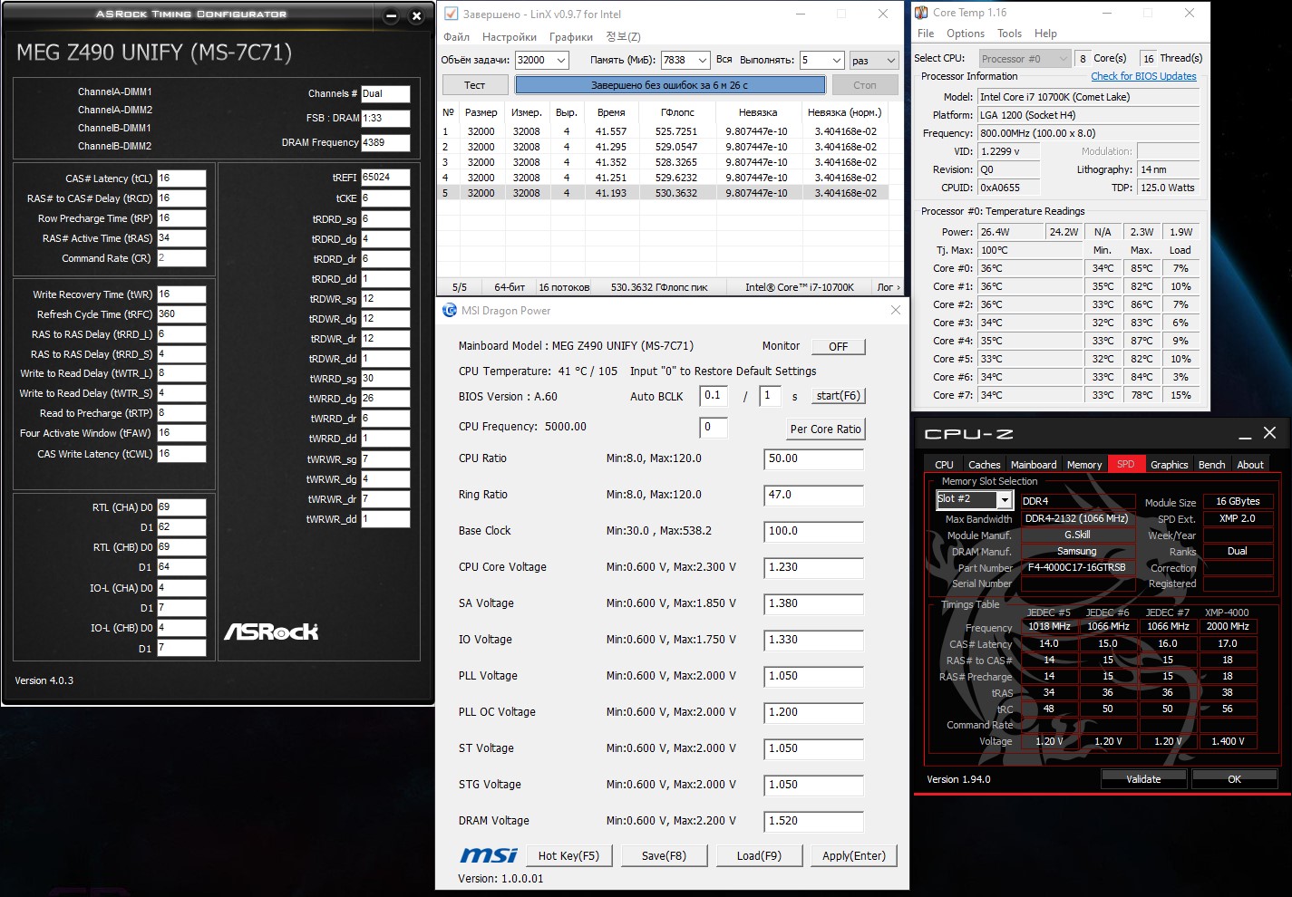Click the Per Core Ratio button
Image resolution: width=1292 pixels, height=897 pixels.
click(x=825, y=429)
